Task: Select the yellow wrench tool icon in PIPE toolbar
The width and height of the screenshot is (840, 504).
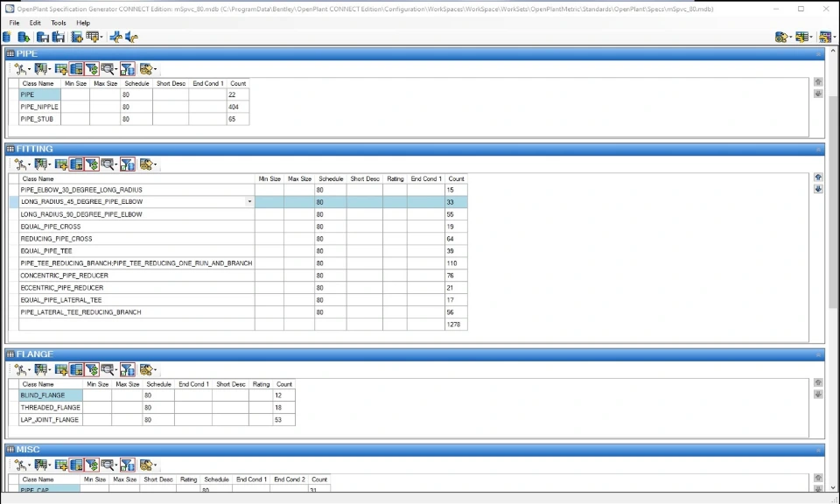Action: point(20,67)
